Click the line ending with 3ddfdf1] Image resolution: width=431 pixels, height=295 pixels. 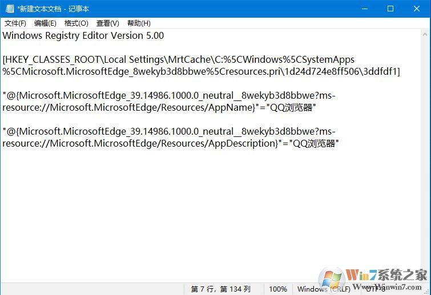click(x=201, y=72)
